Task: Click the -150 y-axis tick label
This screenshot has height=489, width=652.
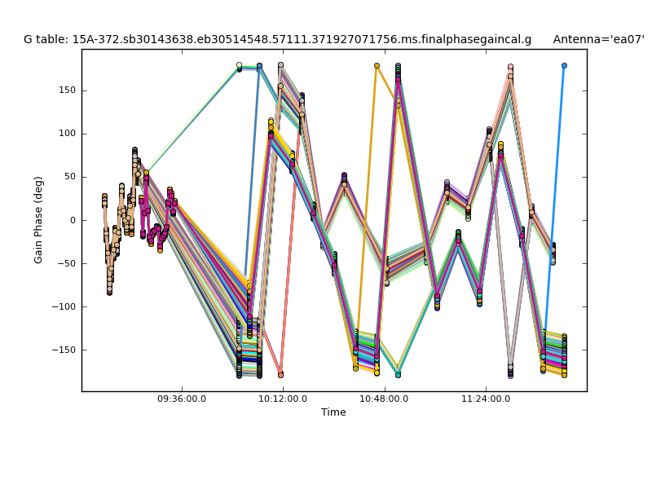Action: click(x=64, y=350)
